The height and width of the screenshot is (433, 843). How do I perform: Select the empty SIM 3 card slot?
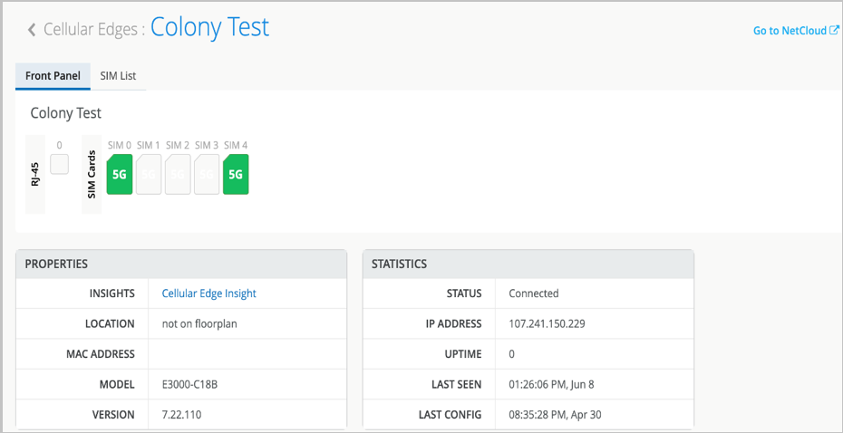[207, 174]
